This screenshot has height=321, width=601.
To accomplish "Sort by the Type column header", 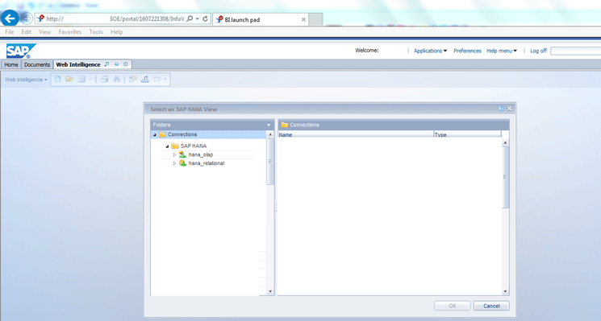I will pyautogui.click(x=468, y=134).
